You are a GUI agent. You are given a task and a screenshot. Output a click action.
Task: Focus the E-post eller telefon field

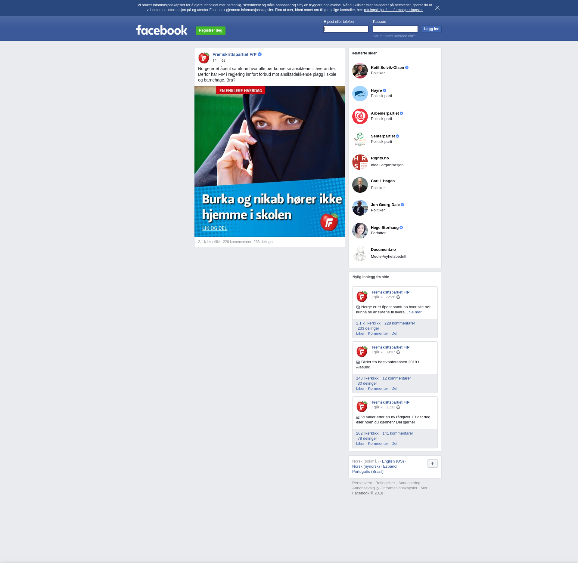pos(346,29)
